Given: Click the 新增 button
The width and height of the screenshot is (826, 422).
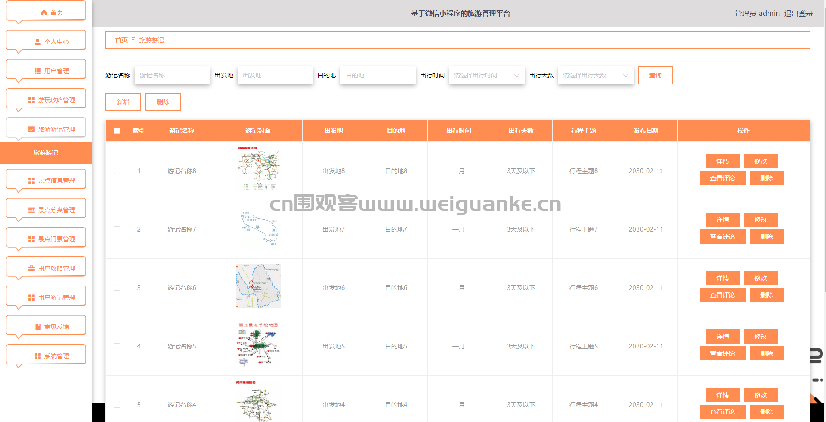Looking at the screenshot, I should point(123,102).
